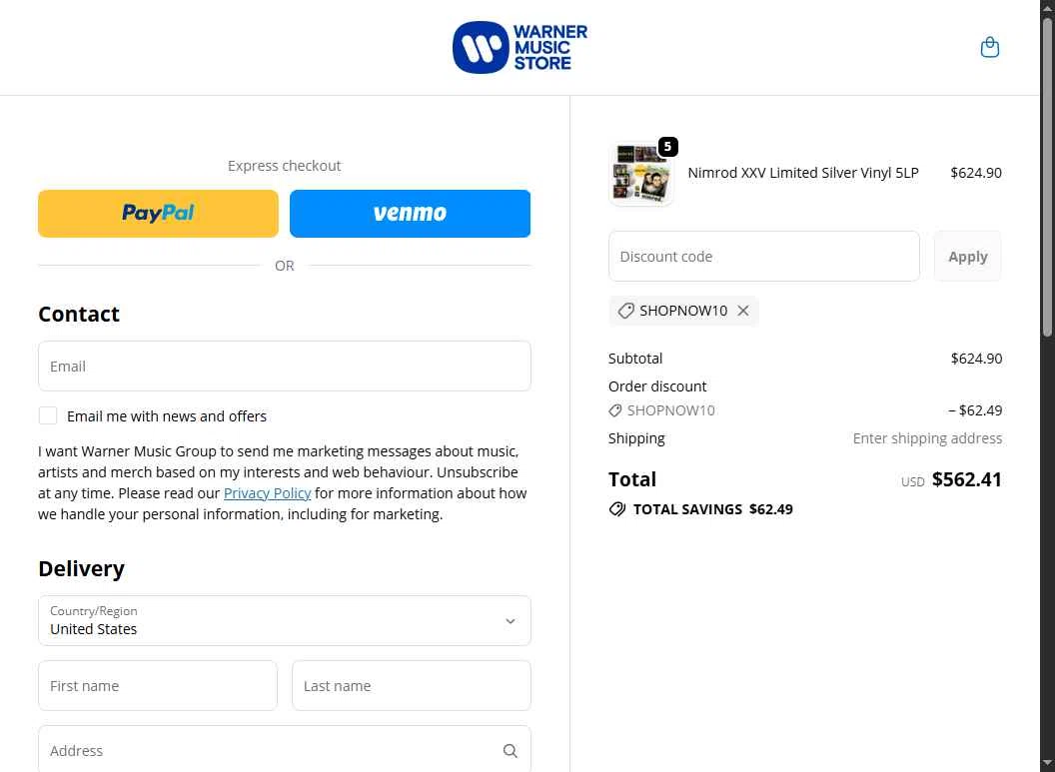Focus the Discount code field
This screenshot has height=772, width=1055.
[763, 257]
